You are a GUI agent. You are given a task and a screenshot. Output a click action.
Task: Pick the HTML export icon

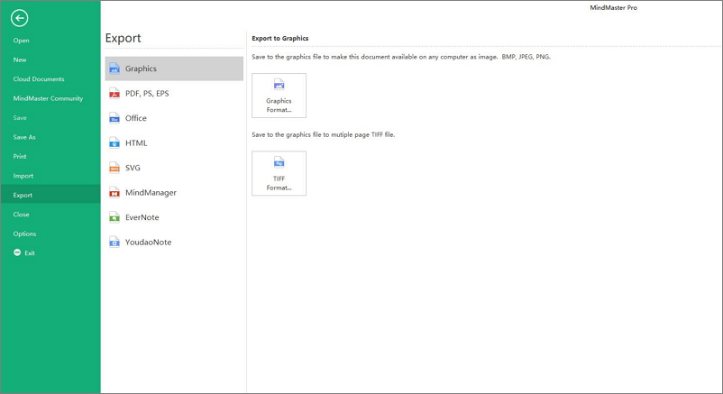114,143
